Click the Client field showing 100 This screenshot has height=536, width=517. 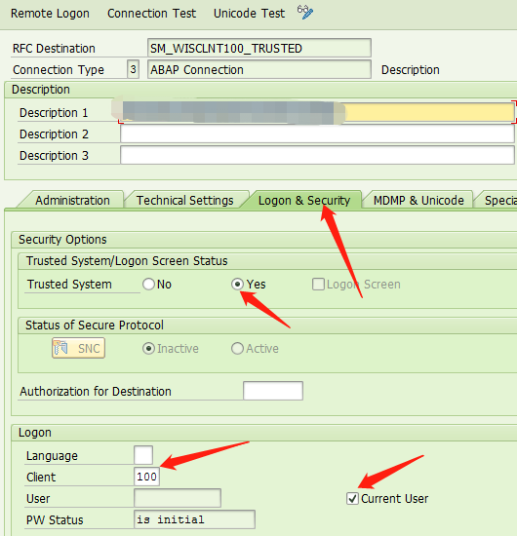click(x=146, y=477)
